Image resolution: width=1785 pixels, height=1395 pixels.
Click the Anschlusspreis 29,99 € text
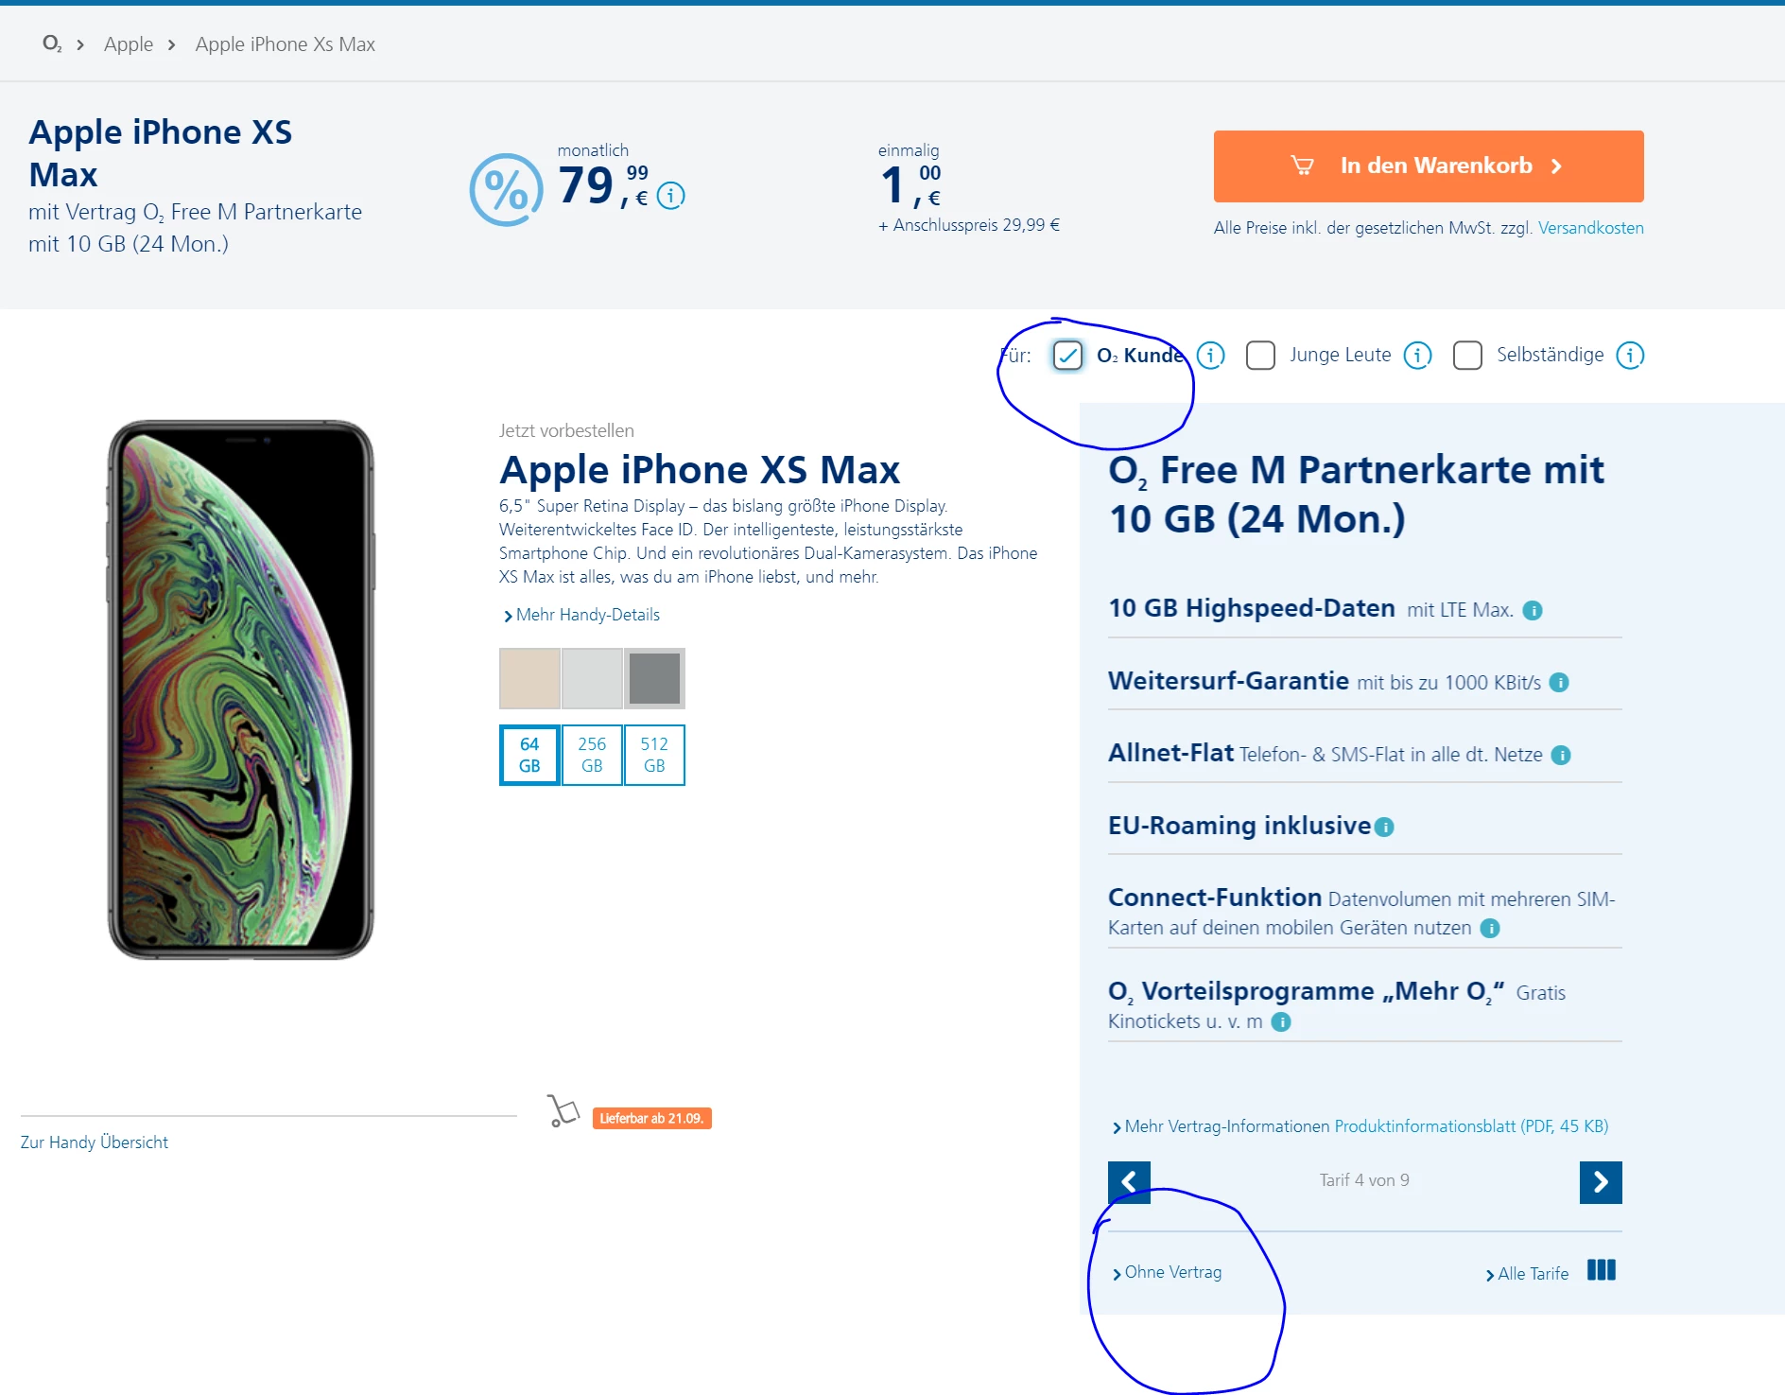[969, 225]
